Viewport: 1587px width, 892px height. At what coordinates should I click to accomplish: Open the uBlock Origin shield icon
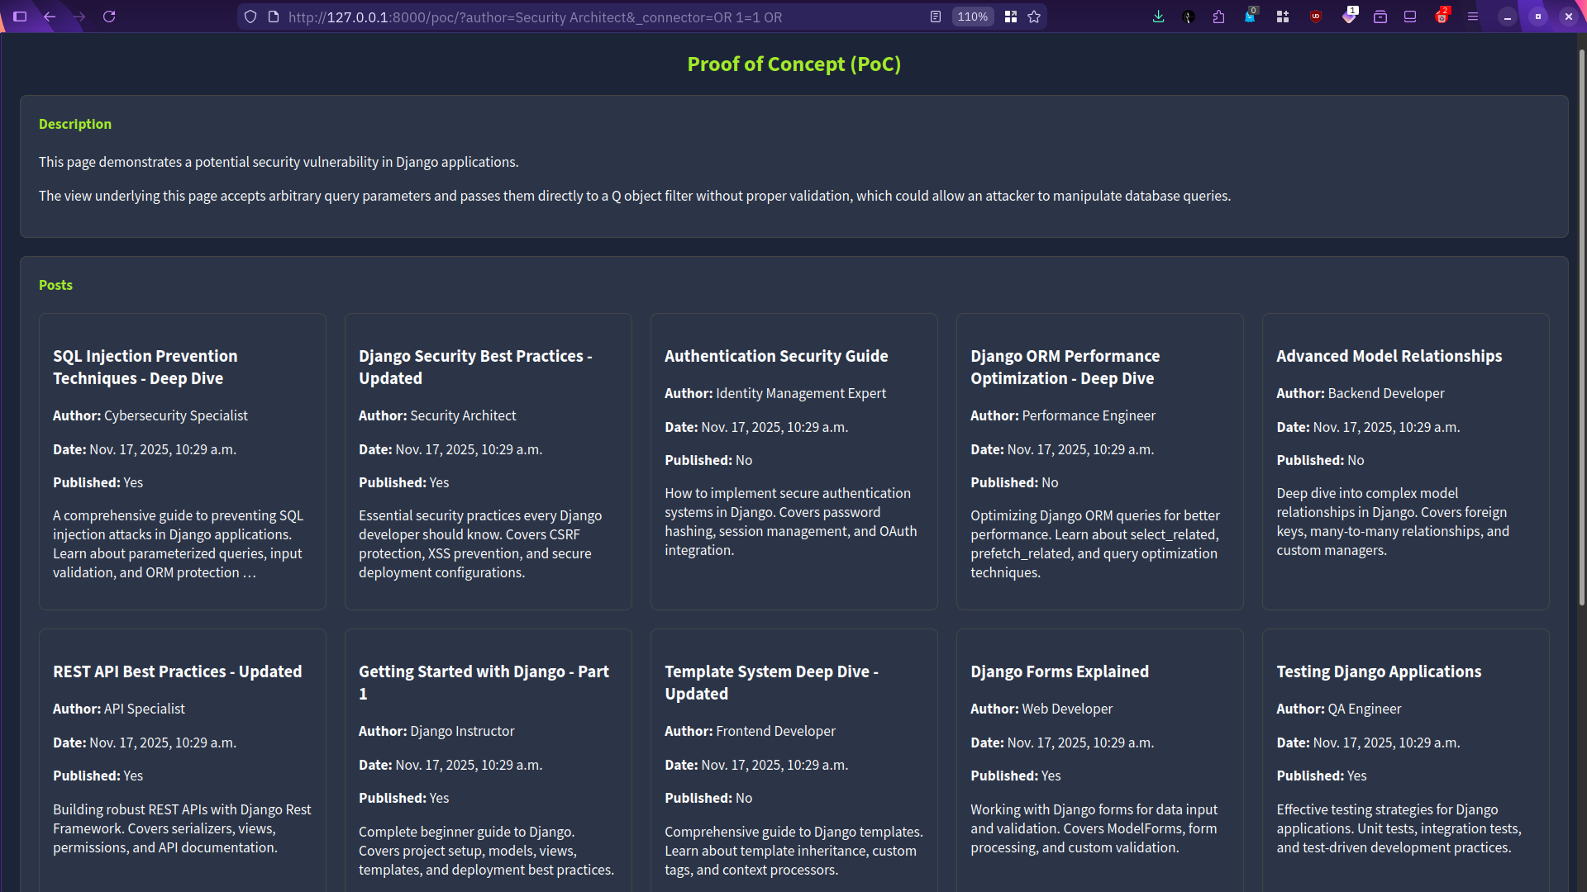1316,17
